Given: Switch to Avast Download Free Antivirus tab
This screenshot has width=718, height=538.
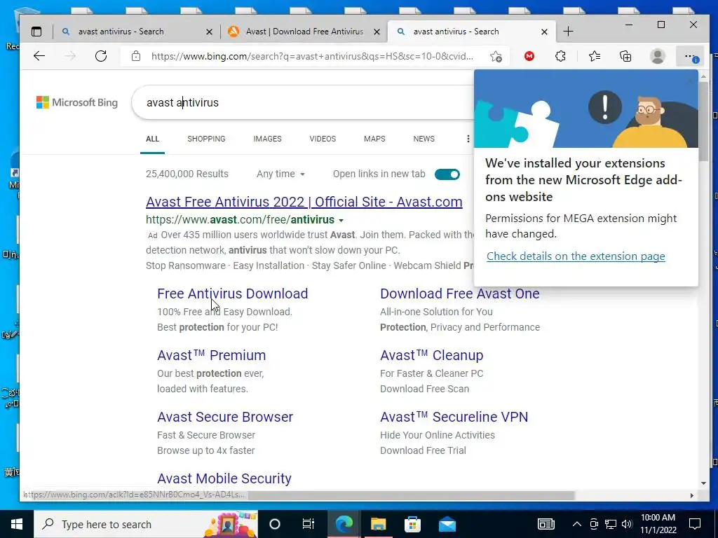Looking at the screenshot, I should (304, 32).
